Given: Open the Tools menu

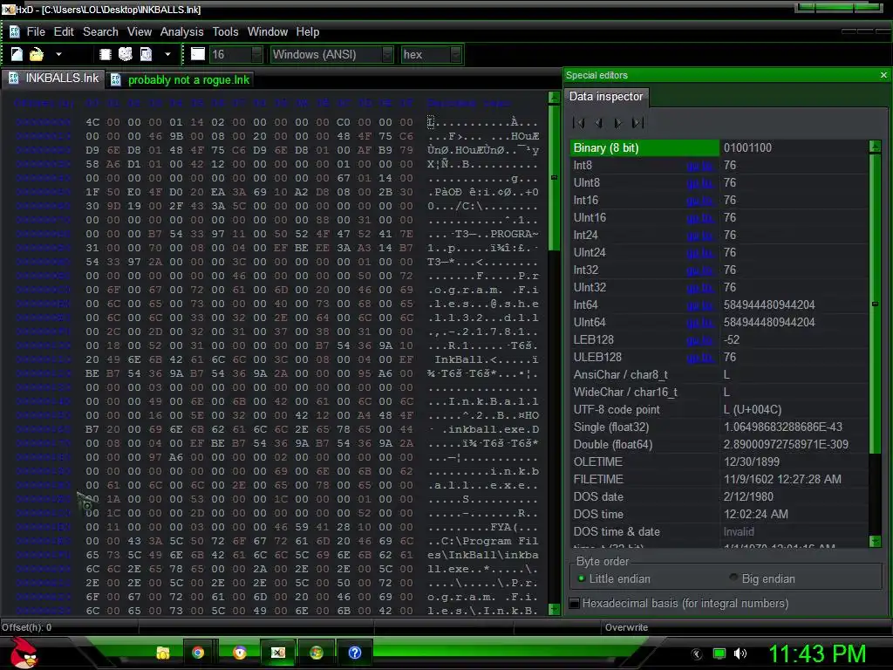Looking at the screenshot, I should pyautogui.click(x=226, y=32).
